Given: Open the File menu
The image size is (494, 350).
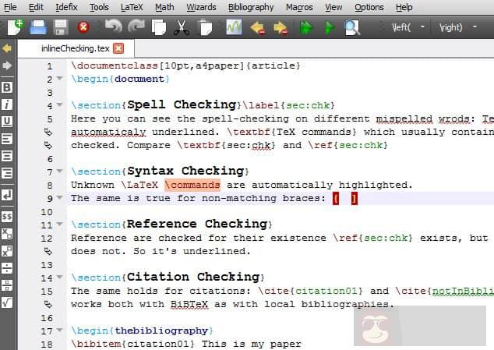Looking at the screenshot, I should (x=10, y=7).
